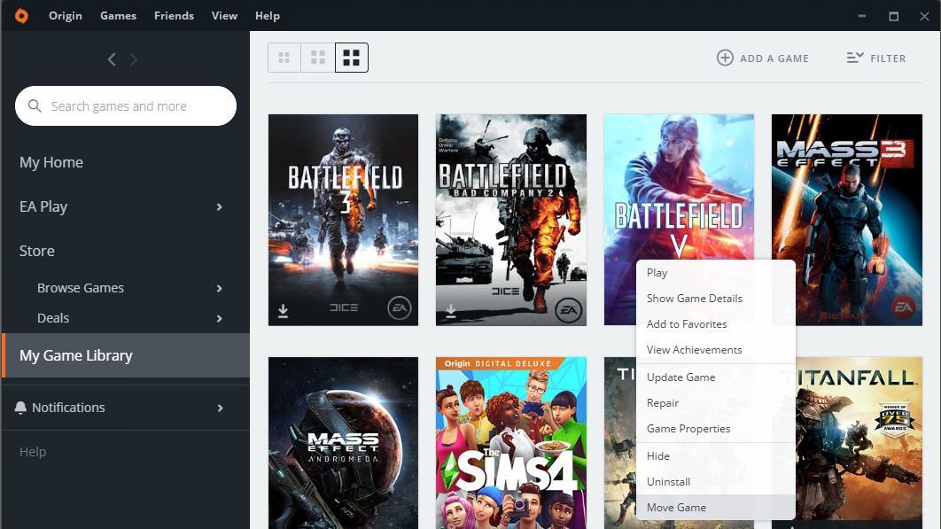Switch to small tile grid view
This screenshot has width=941, height=529.
[x=284, y=58]
